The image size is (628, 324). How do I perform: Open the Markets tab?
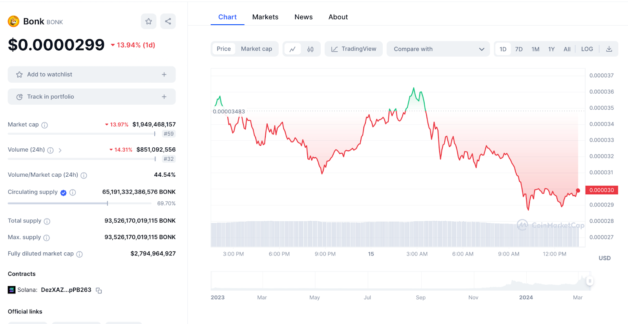click(x=265, y=17)
